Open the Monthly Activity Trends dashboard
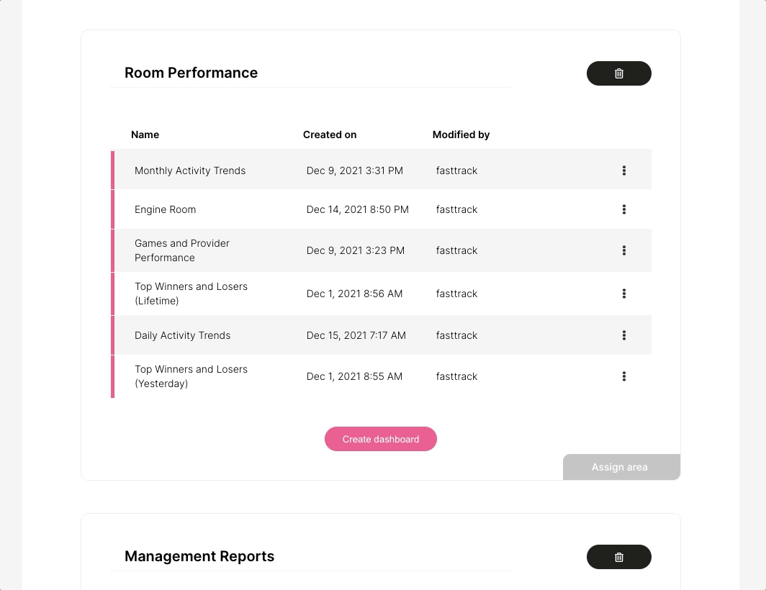This screenshot has width=766, height=590. (x=190, y=171)
